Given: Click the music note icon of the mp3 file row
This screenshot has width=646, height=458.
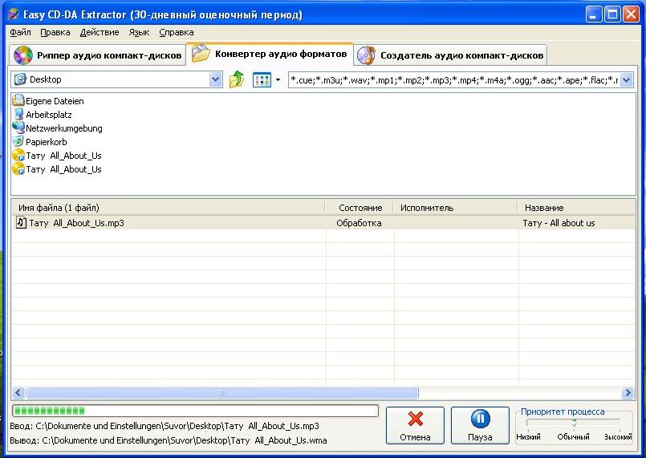Looking at the screenshot, I should point(21,222).
